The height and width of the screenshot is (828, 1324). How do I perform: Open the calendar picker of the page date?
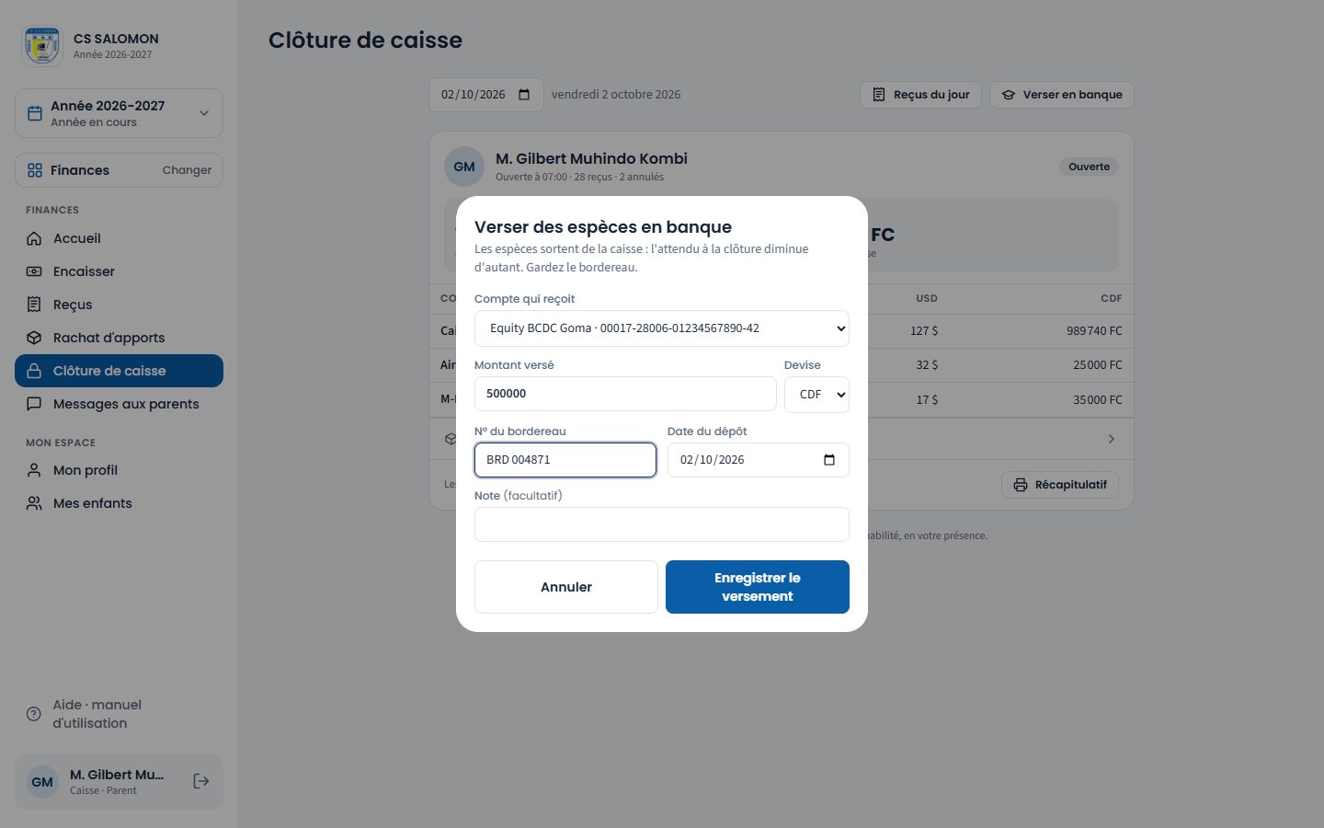coord(524,95)
